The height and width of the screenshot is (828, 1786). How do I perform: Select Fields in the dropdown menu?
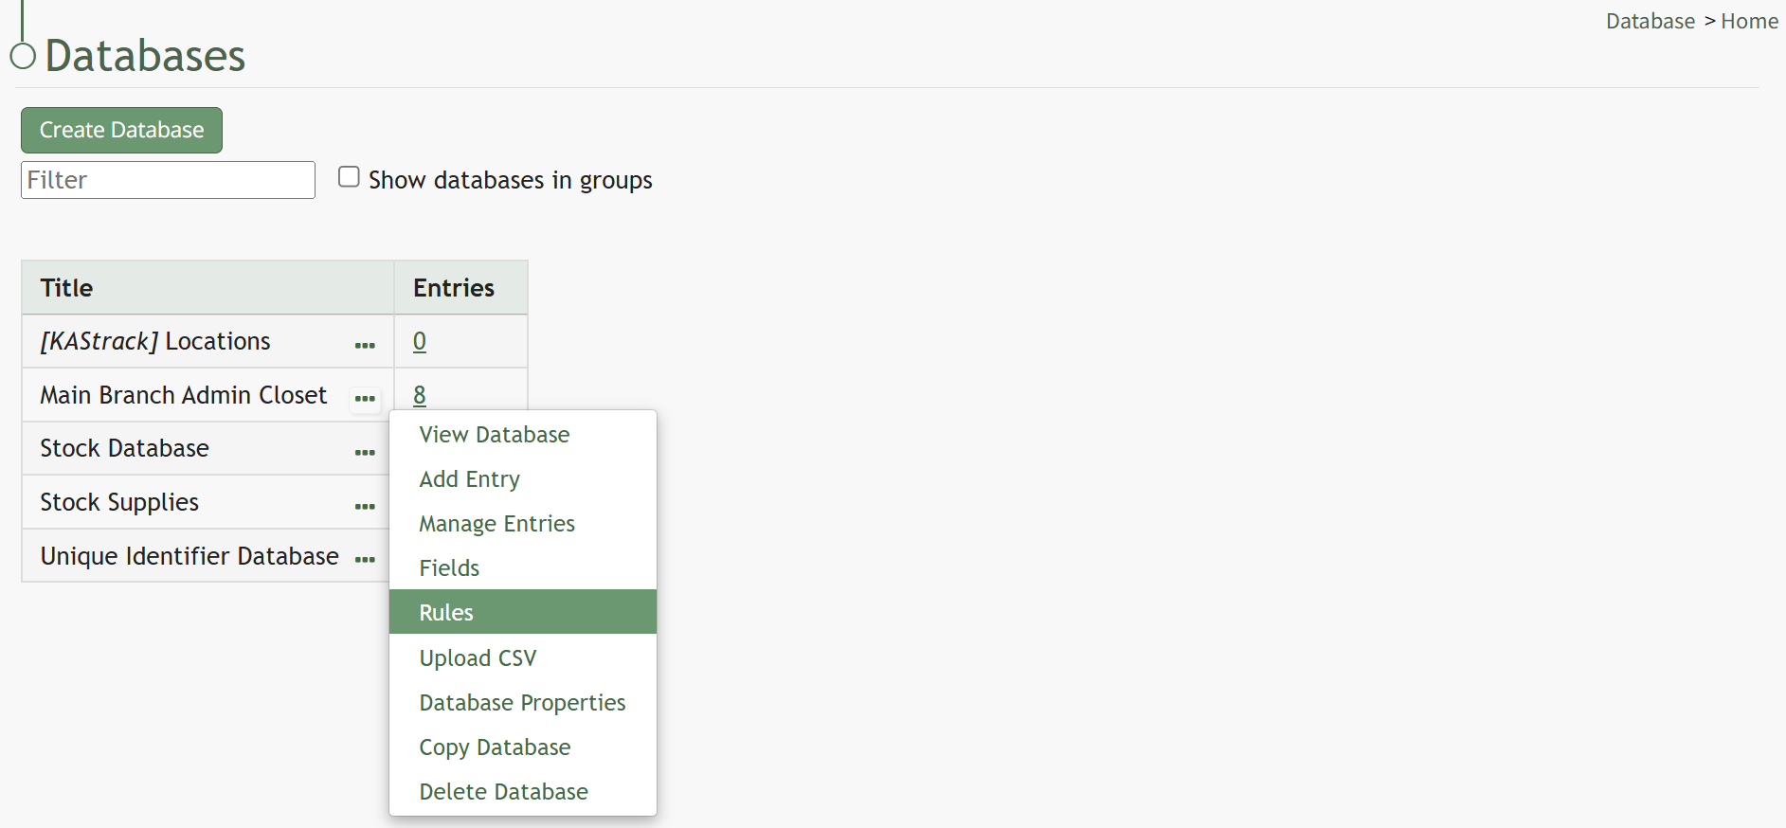coord(523,568)
